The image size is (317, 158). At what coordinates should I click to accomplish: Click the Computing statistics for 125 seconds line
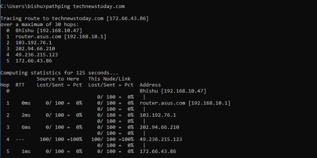point(59,73)
